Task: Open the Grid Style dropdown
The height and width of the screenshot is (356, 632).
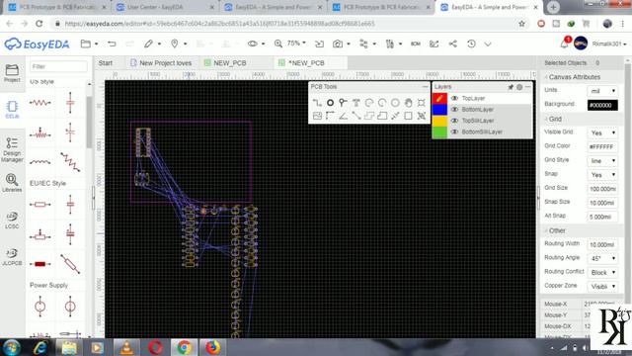Action: (x=602, y=160)
